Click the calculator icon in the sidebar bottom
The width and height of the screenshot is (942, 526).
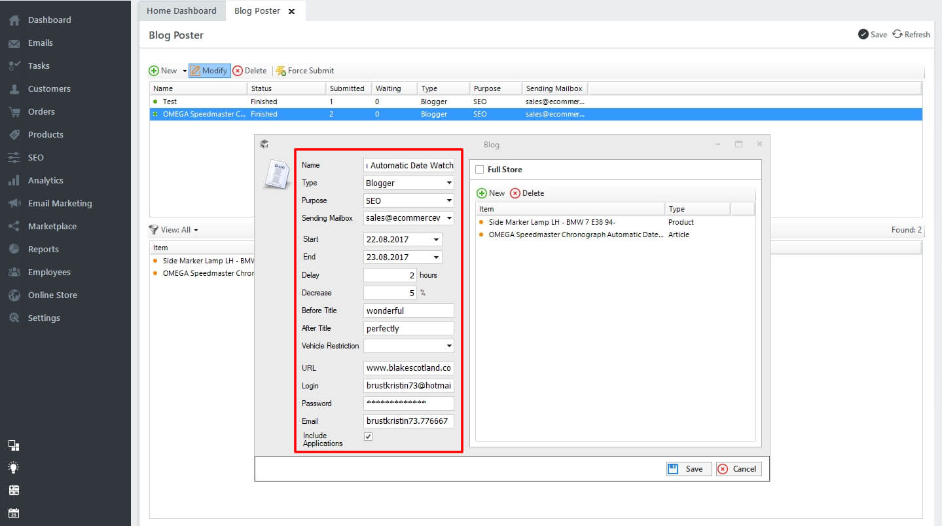click(x=14, y=490)
